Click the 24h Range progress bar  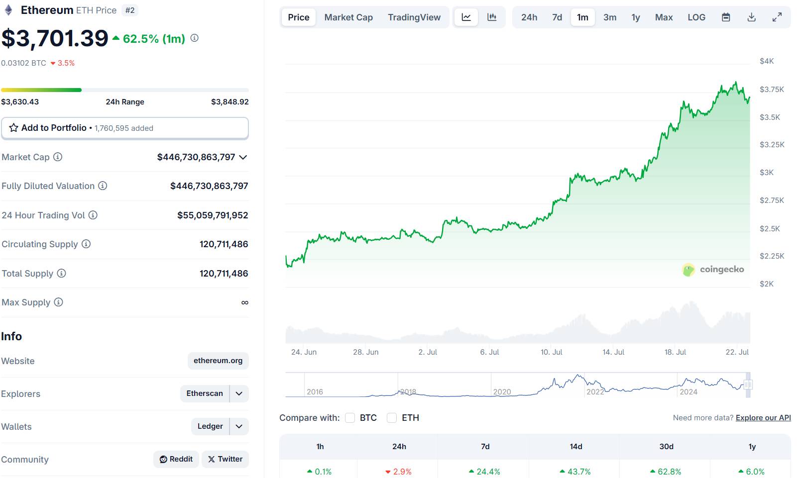click(125, 90)
